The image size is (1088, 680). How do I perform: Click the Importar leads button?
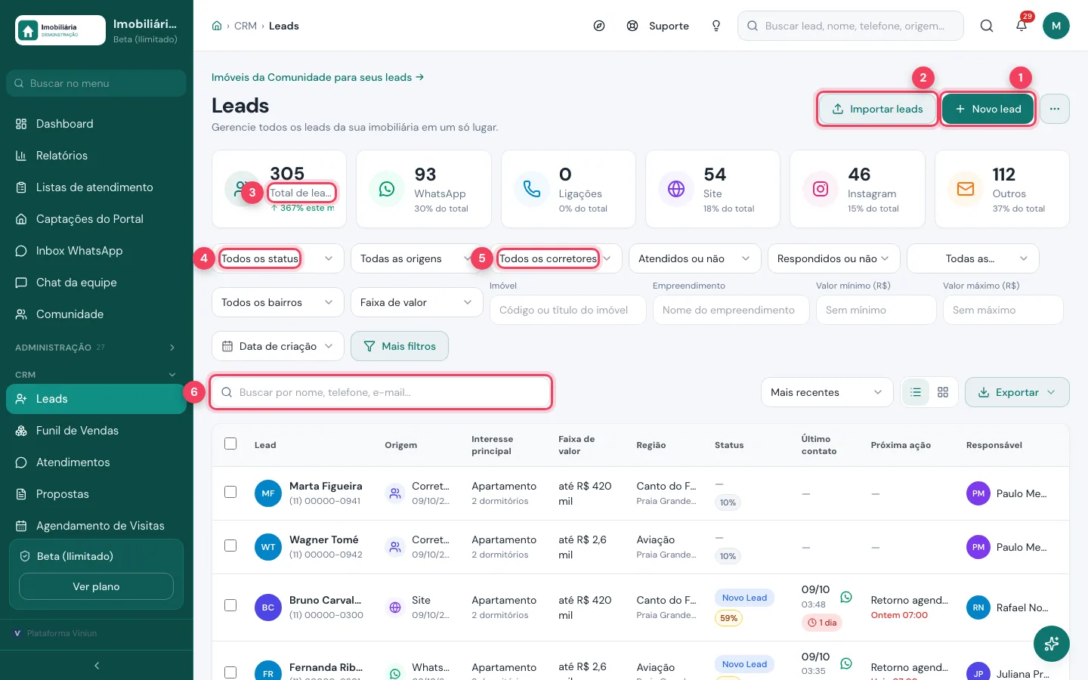point(877,109)
